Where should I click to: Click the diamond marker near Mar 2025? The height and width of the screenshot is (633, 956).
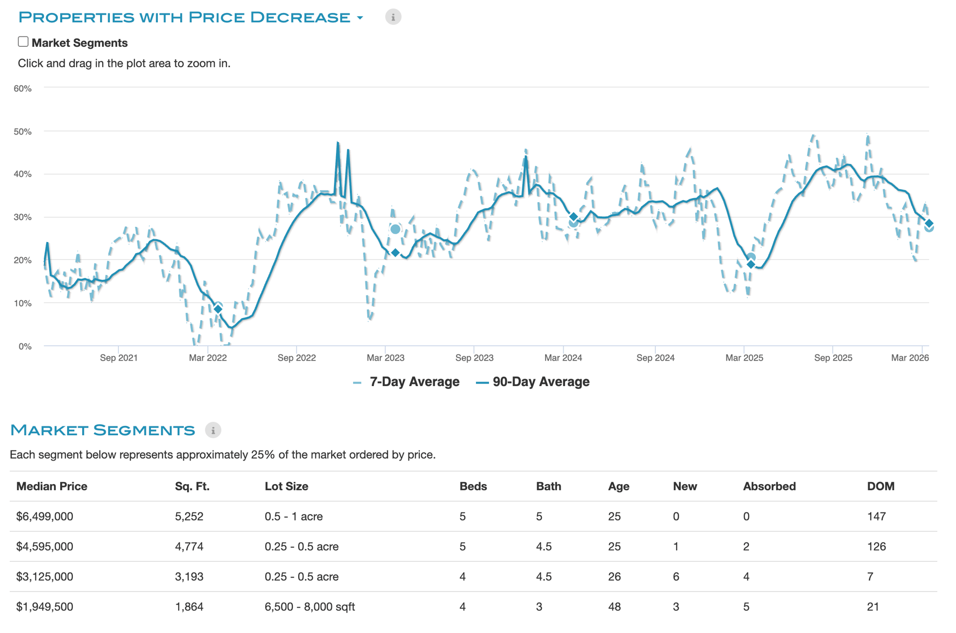[751, 264]
